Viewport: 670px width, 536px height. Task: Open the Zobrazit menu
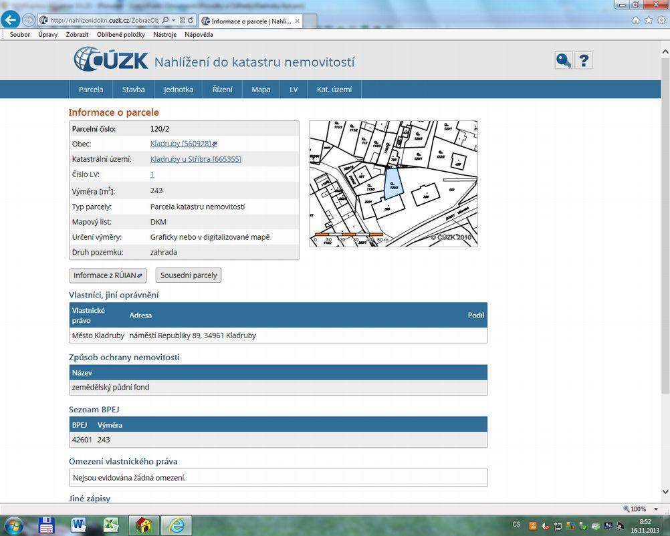pyautogui.click(x=77, y=35)
